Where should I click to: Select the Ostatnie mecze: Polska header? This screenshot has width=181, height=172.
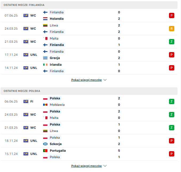point(89,91)
